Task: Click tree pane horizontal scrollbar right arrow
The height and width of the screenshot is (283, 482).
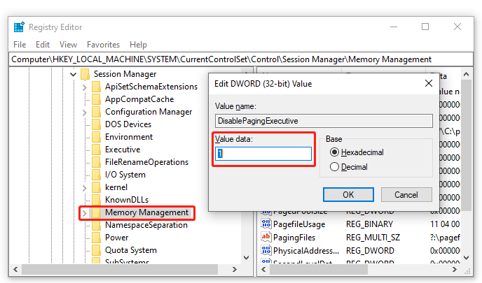Action: [235, 270]
